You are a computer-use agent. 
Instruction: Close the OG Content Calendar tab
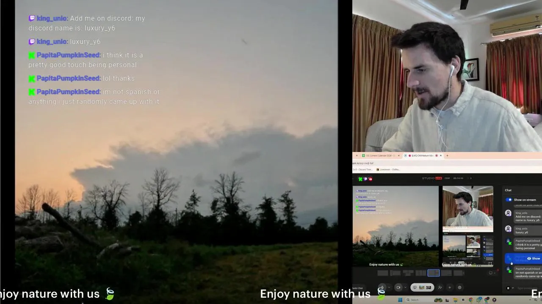(398, 155)
